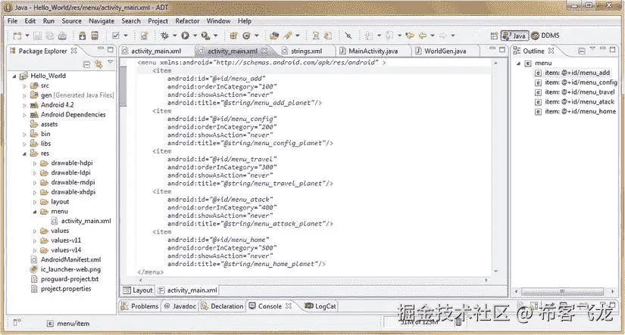Collapse the menu node in Outline

coord(519,64)
